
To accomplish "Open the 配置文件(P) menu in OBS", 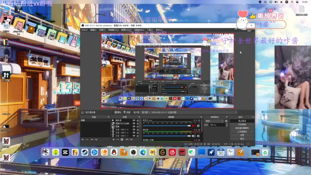I will pos(126,30).
